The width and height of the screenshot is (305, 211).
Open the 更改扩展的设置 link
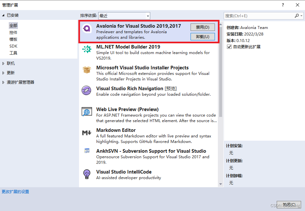15,192
